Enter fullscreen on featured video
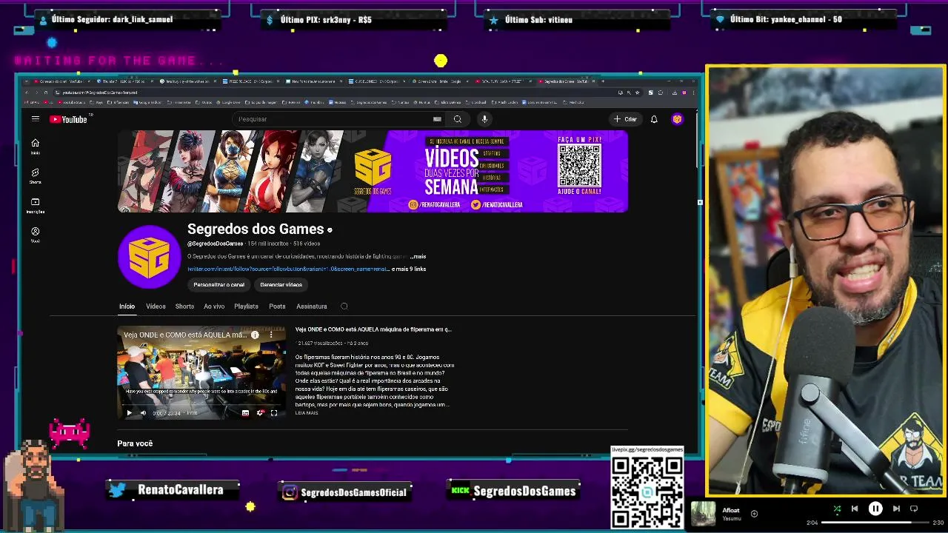948x533 pixels. 274,413
